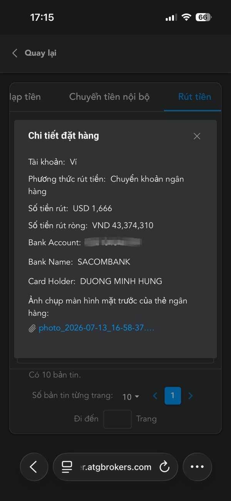Tap the Quay lại back chevron
This screenshot has height=501, width=231.
point(15,53)
